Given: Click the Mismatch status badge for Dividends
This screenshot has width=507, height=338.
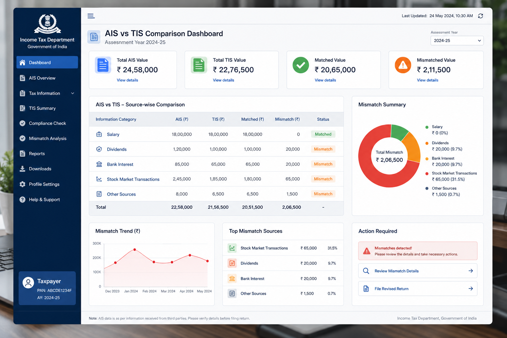Looking at the screenshot, I should (323, 149).
